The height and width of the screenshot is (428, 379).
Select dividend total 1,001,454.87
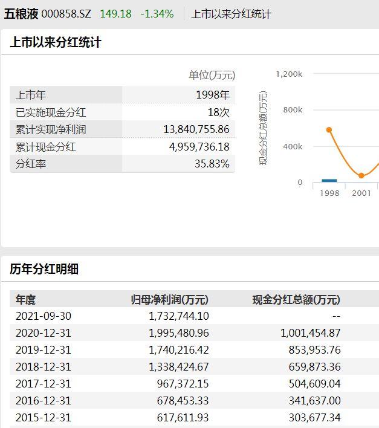click(x=311, y=333)
